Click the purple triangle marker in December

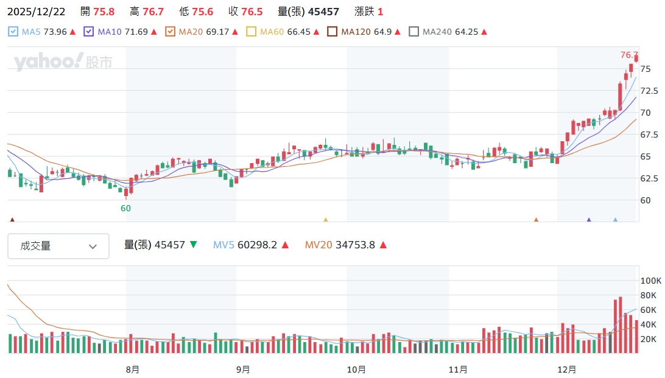(589, 220)
